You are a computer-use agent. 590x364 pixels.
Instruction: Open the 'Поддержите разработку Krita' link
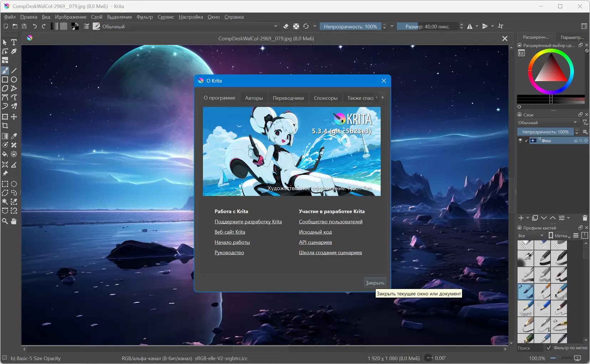point(248,222)
